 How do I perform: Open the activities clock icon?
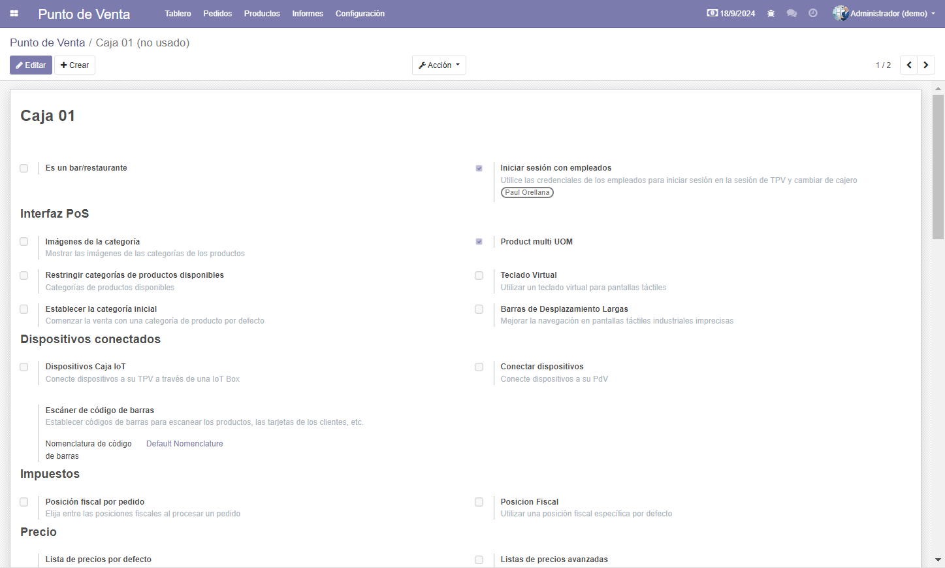click(813, 14)
